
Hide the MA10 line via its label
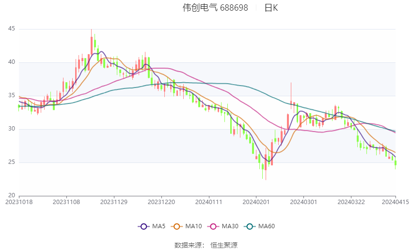pyautogui.click(x=193, y=226)
